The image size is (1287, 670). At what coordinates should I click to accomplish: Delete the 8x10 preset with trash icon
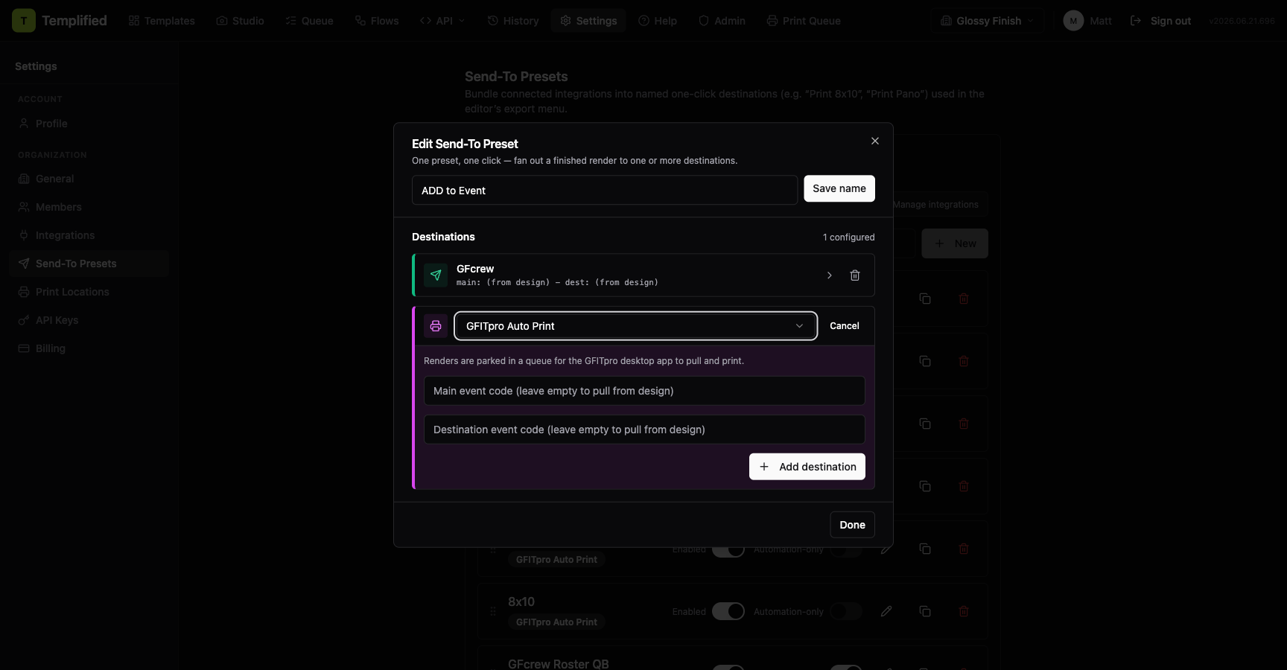click(964, 611)
